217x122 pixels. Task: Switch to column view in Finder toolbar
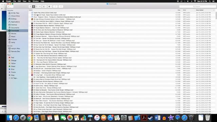[37, 6]
